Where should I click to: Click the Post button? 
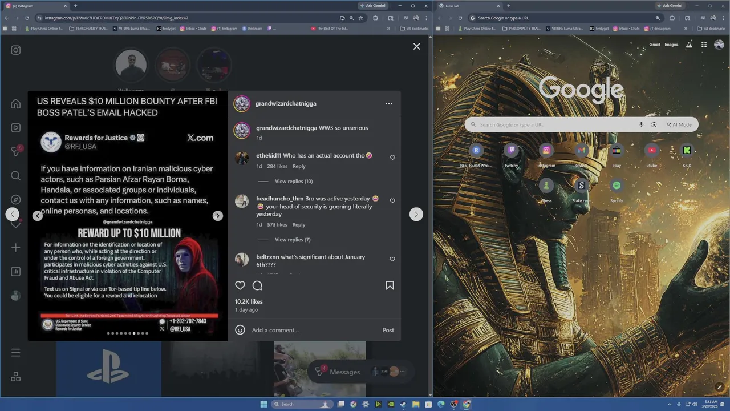click(388, 330)
